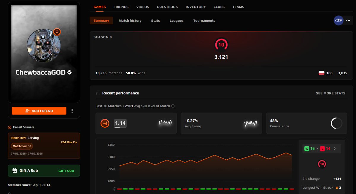Click the bar chart icon beside Recent performance
The height and width of the screenshot is (194, 356).
tap(98, 93)
